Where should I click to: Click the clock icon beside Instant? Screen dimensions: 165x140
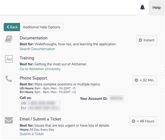click(x=140, y=40)
